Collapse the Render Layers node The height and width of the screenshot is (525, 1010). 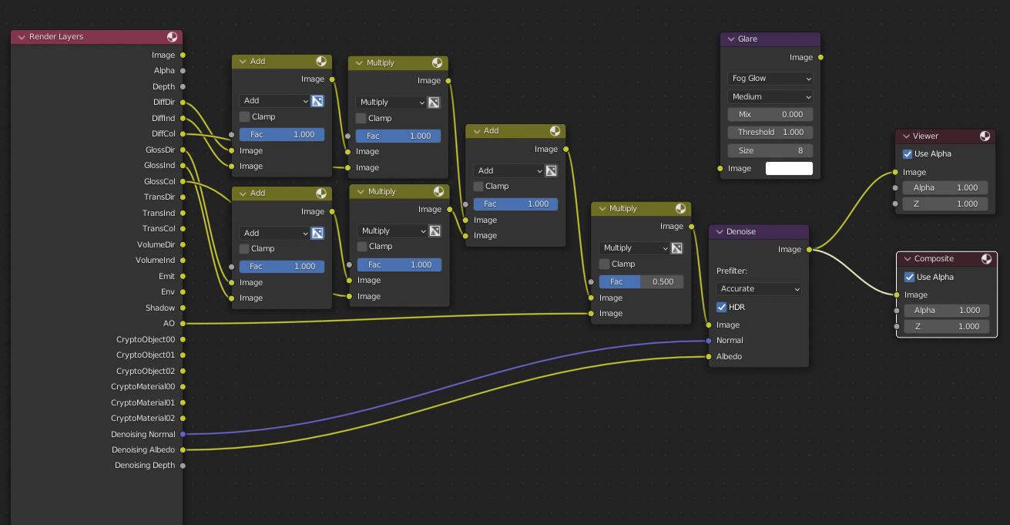[21, 37]
